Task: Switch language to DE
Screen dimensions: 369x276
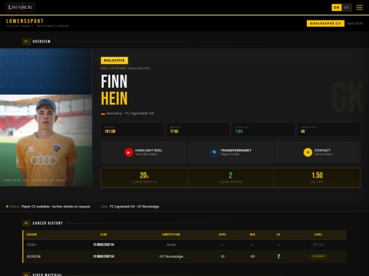Action: [x=346, y=7]
